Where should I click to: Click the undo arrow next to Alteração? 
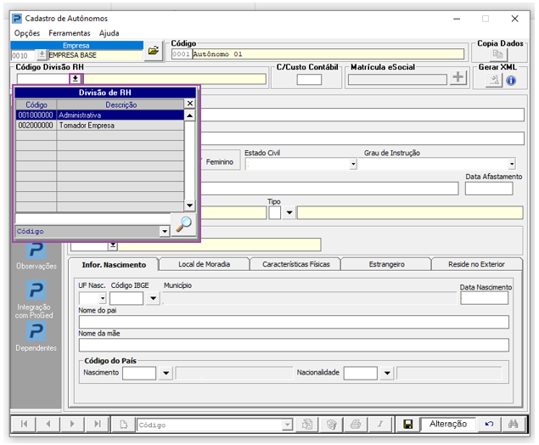click(488, 424)
